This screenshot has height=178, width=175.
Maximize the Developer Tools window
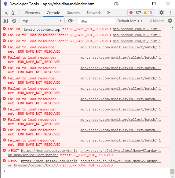pyautogui.click(x=154, y=4)
